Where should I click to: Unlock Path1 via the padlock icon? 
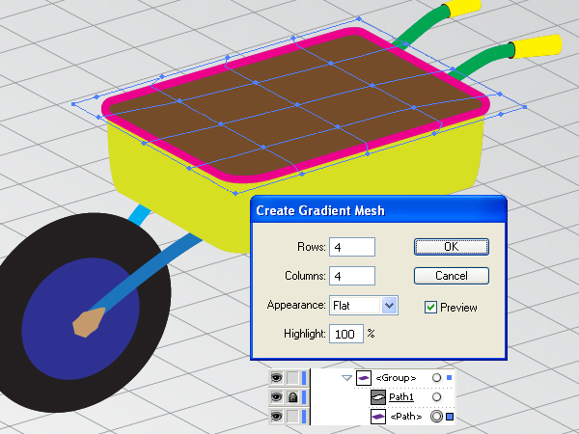click(x=292, y=397)
